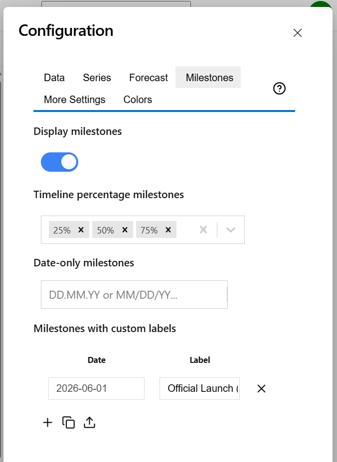This screenshot has height=462, width=337.
Task: Edit the 2026-06-01 milestone date
Action: [x=96, y=389]
